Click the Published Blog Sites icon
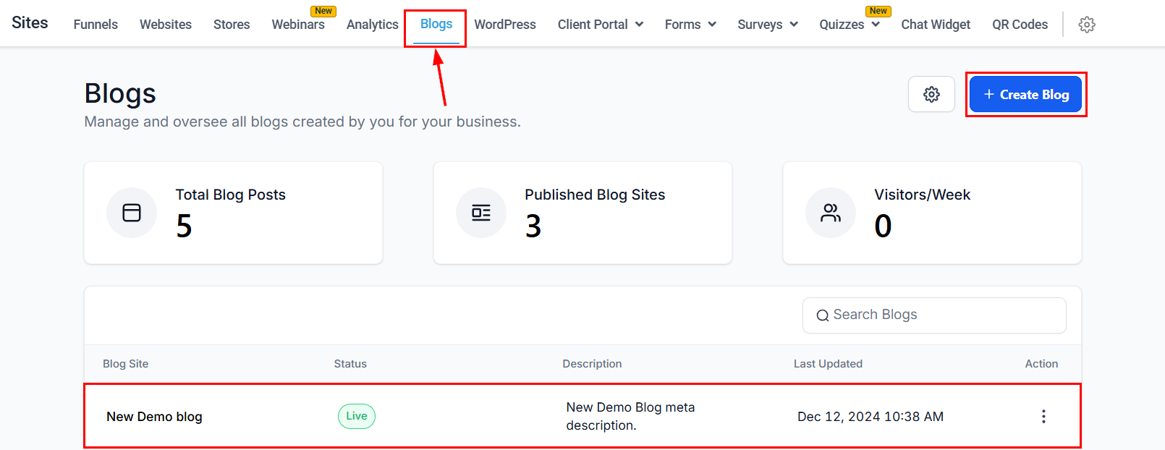 click(481, 213)
